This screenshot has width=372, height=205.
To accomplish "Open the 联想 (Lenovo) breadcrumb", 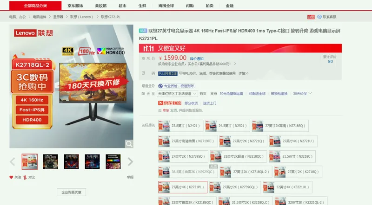I will point(82,17).
